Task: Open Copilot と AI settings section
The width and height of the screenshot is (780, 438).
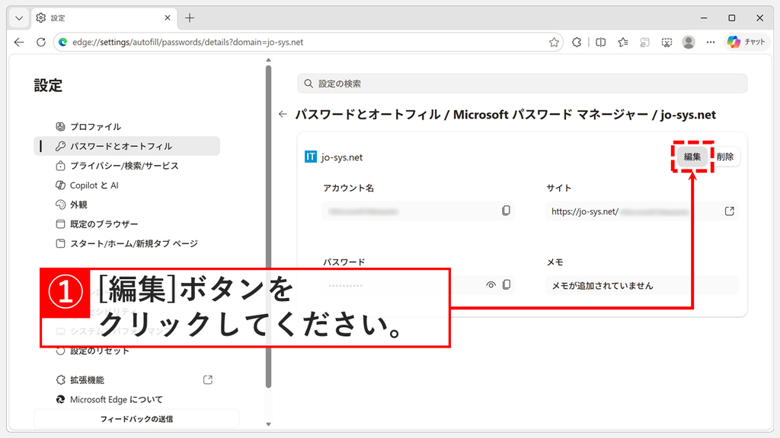Action: [x=127, y=186]
